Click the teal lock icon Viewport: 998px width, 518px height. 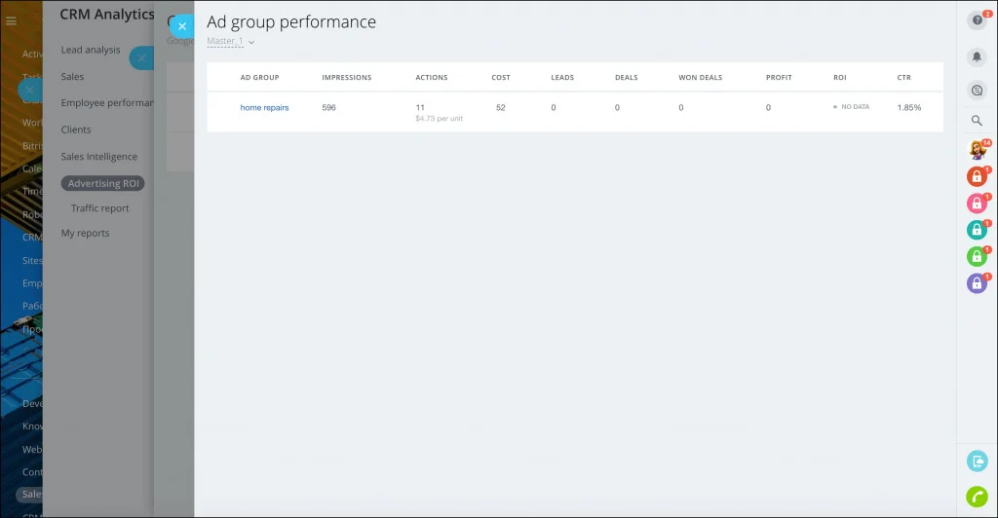click(977, 230)
